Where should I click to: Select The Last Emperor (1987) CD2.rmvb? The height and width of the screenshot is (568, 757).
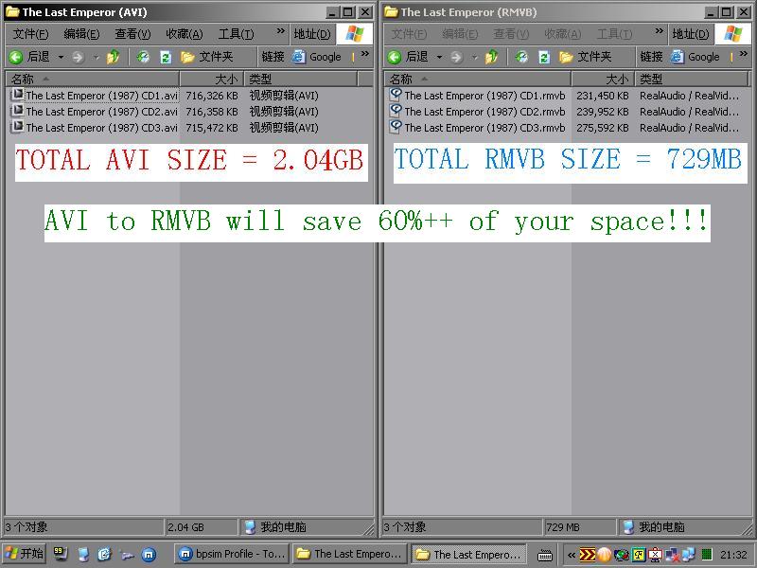point(484,112)
